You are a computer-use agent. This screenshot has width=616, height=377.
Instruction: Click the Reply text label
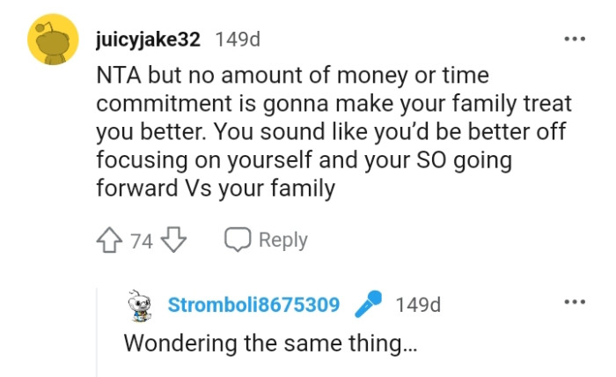[x=282, y=240]
